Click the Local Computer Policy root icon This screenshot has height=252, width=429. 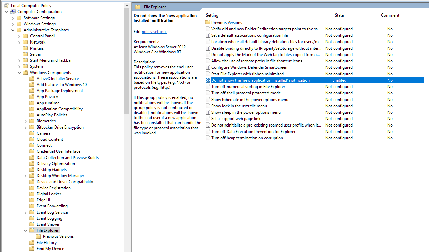tap(6, 6)
